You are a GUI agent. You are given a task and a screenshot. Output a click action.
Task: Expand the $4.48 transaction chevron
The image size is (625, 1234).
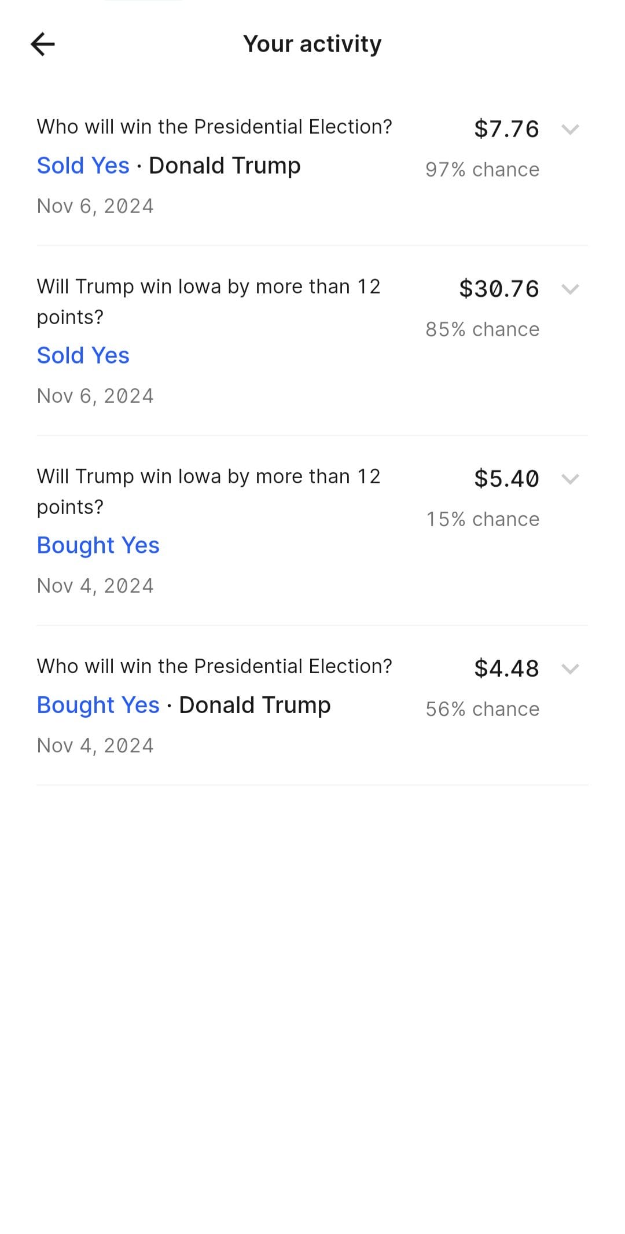tap(570, 669)
